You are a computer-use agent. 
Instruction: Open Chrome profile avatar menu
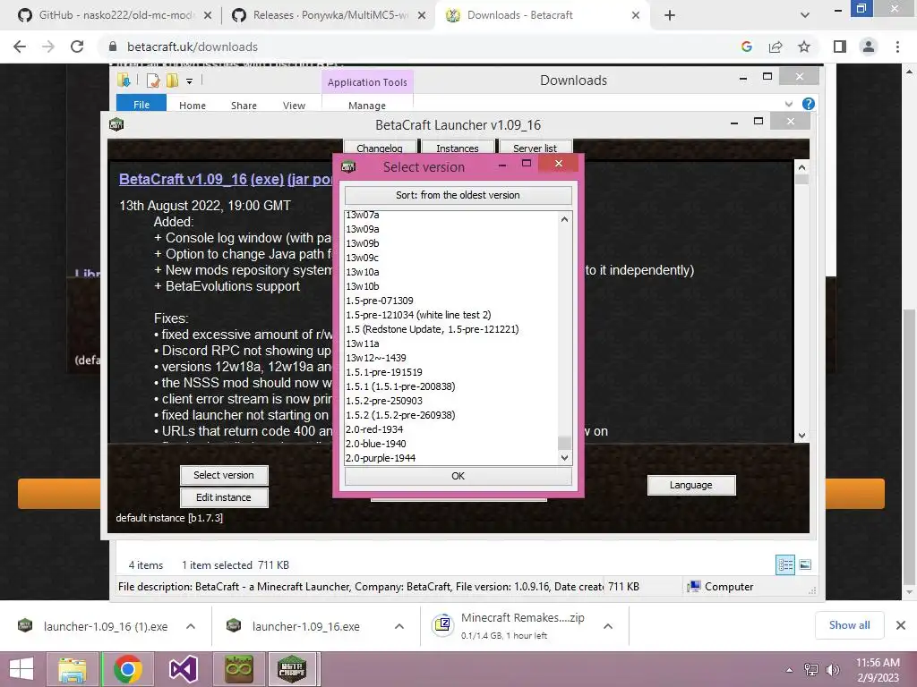click(869, 47)
